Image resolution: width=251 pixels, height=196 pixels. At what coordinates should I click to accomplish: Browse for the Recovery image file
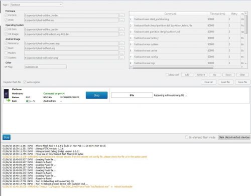(122, 43)
